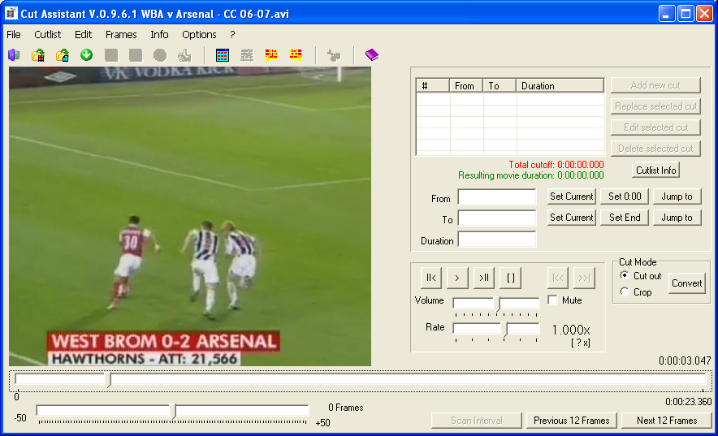This screenshot has height=436, width=718.
Task: Step forward one frame with the >II button
Action: pyautogui.click(x=484, y=278)
